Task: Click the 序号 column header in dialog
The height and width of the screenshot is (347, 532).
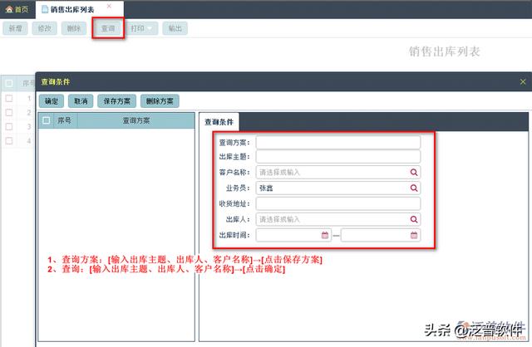Action: click(65, 120)
